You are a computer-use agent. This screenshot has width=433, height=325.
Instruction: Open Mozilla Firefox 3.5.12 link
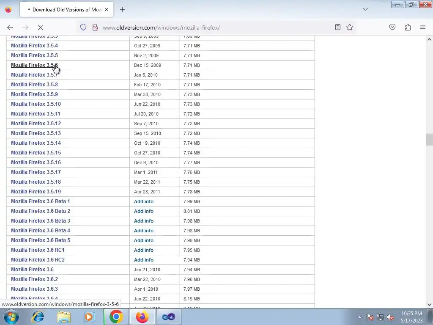point(36,123)
